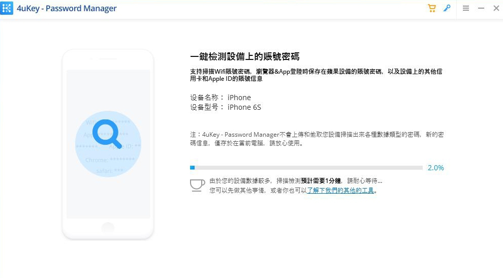Screen dimensions: 503x278
Task: Click the heading 一鍵檢測設備上的賬號密碼
Action: (x=245, y=56)
